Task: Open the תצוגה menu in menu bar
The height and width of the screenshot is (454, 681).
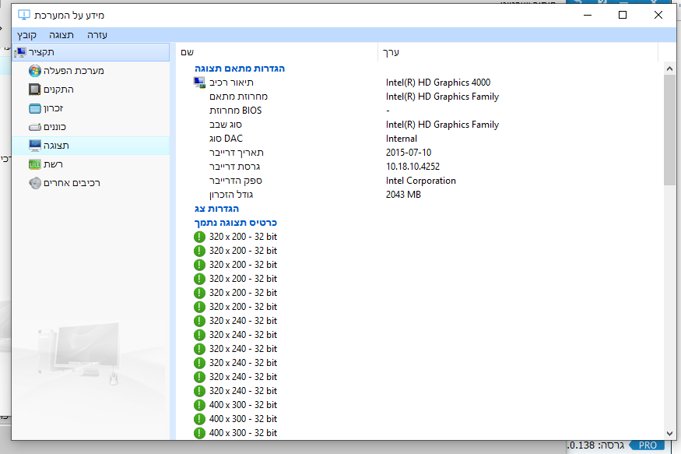Action: click(x=61, y=35)
